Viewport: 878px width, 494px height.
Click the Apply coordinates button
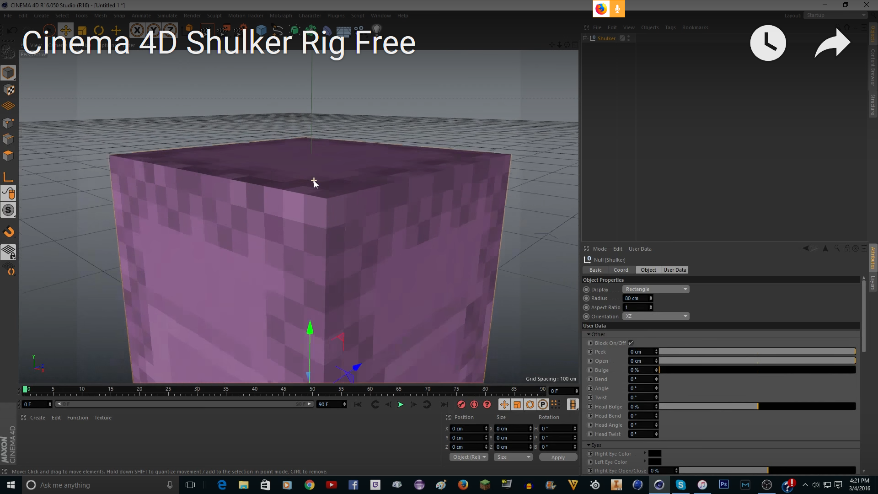(x=558, y=457)
